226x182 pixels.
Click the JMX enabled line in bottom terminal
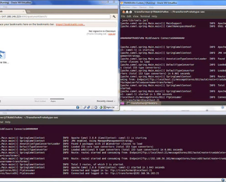click(x=102, y=141)
